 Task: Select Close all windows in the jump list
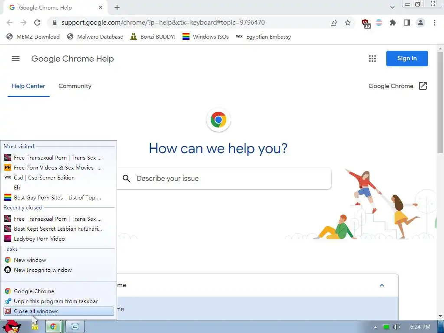pos(59,311)
